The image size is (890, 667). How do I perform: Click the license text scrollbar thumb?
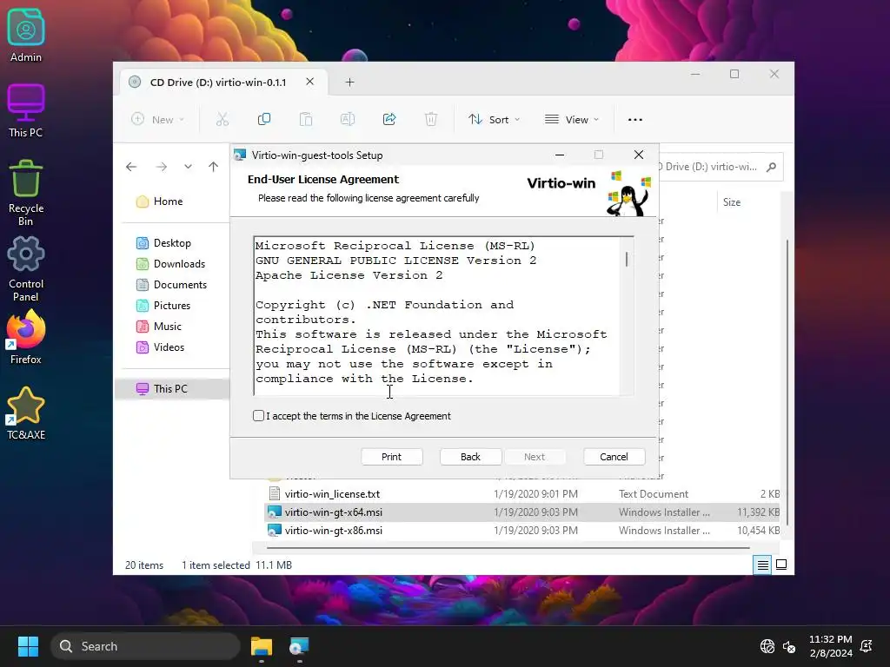click(627, 259)
